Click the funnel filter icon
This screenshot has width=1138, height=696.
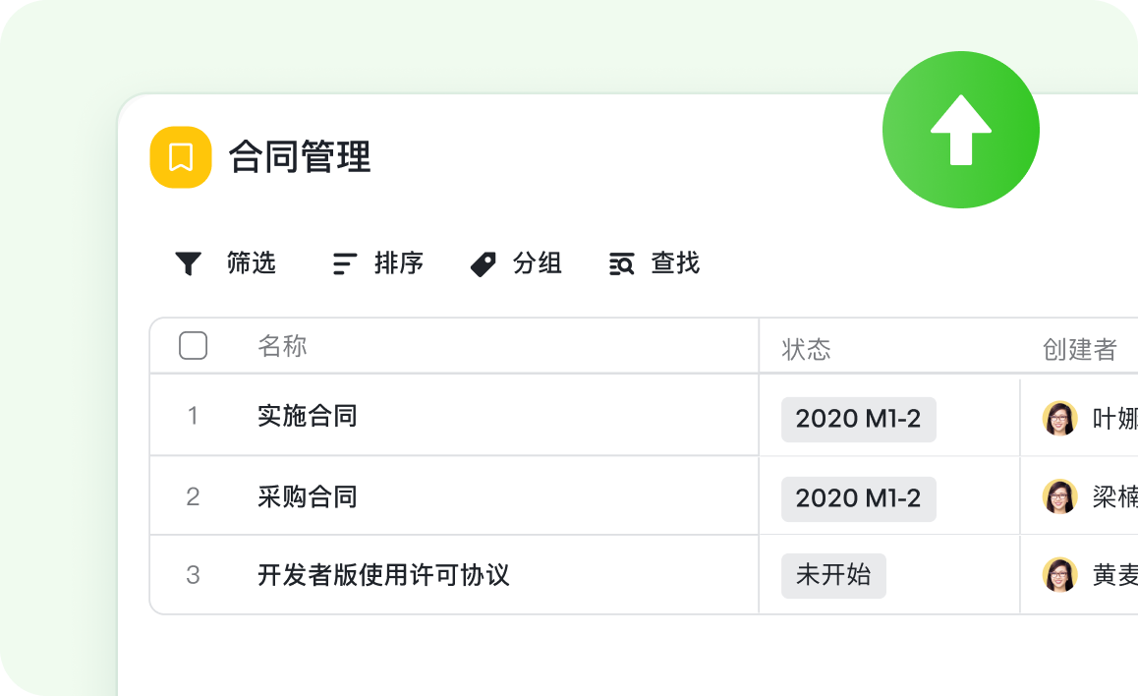tap(188, 263)
